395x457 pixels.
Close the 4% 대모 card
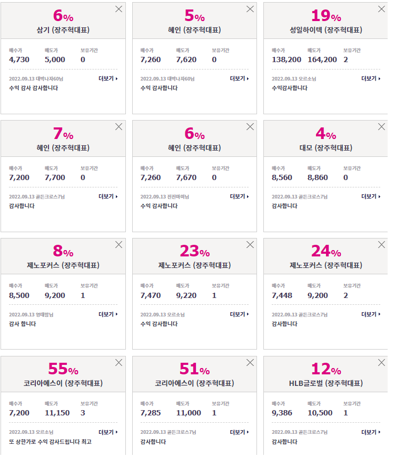[x=381, y=127]
